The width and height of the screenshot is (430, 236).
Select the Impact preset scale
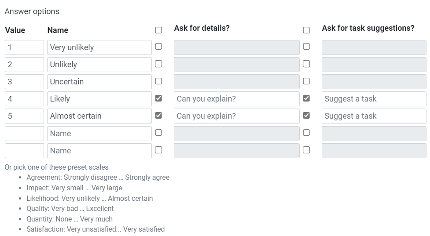point(74,188)
